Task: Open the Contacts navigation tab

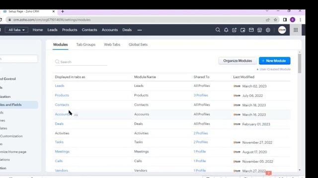Action: click(x=89, y=30)
